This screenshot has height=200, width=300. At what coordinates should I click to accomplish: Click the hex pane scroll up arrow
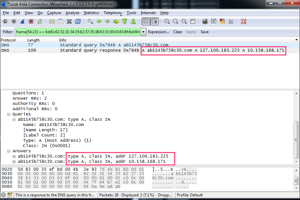click(296, 170)
